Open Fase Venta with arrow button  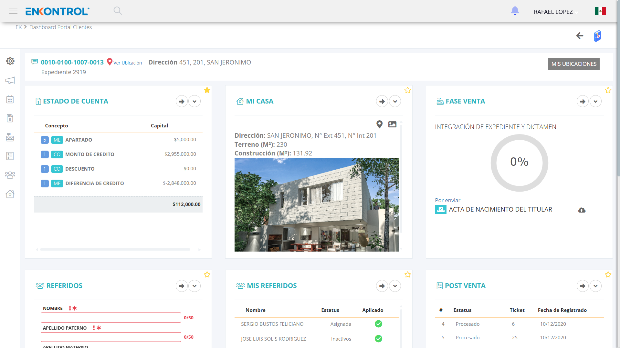583,101
